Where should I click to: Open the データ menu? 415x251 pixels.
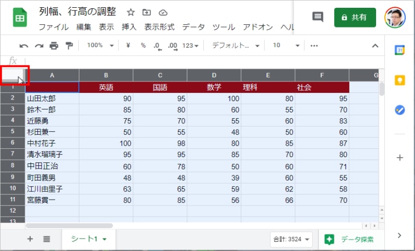click(193, 27)
